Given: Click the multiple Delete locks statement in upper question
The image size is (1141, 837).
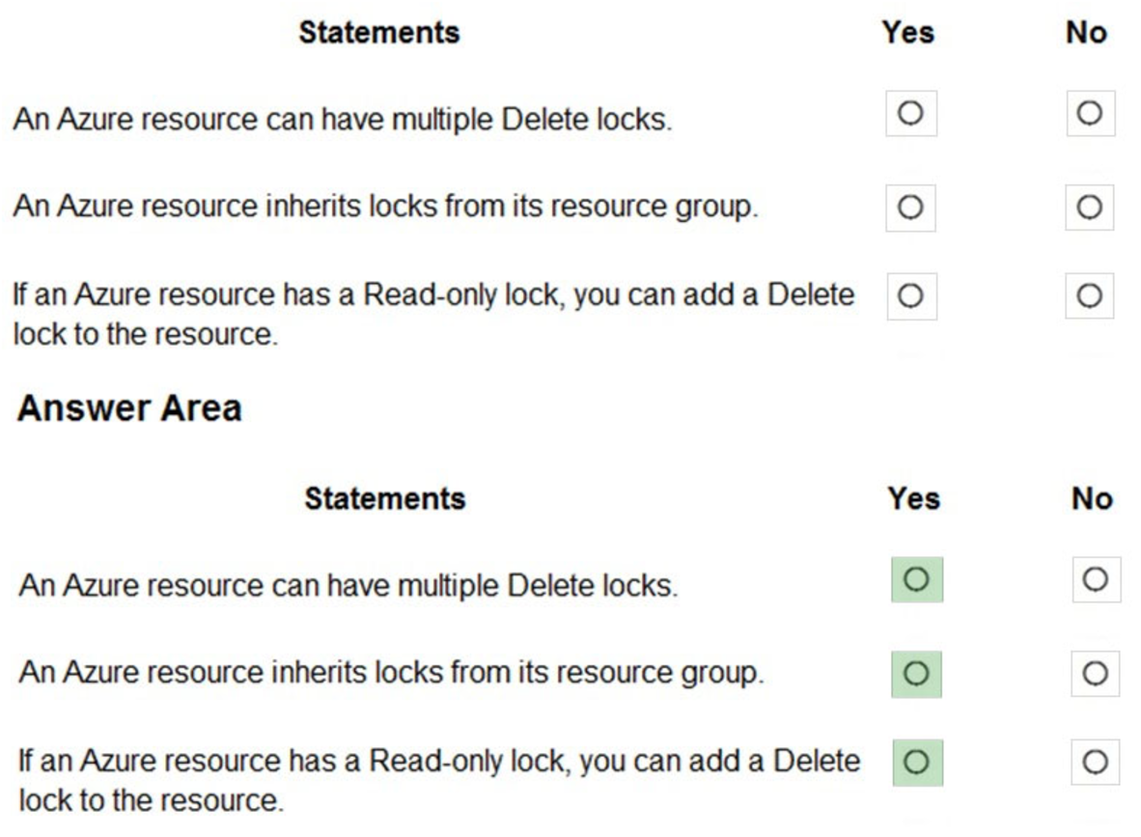Looking at the screenshot, I should [x=343, y=121].
